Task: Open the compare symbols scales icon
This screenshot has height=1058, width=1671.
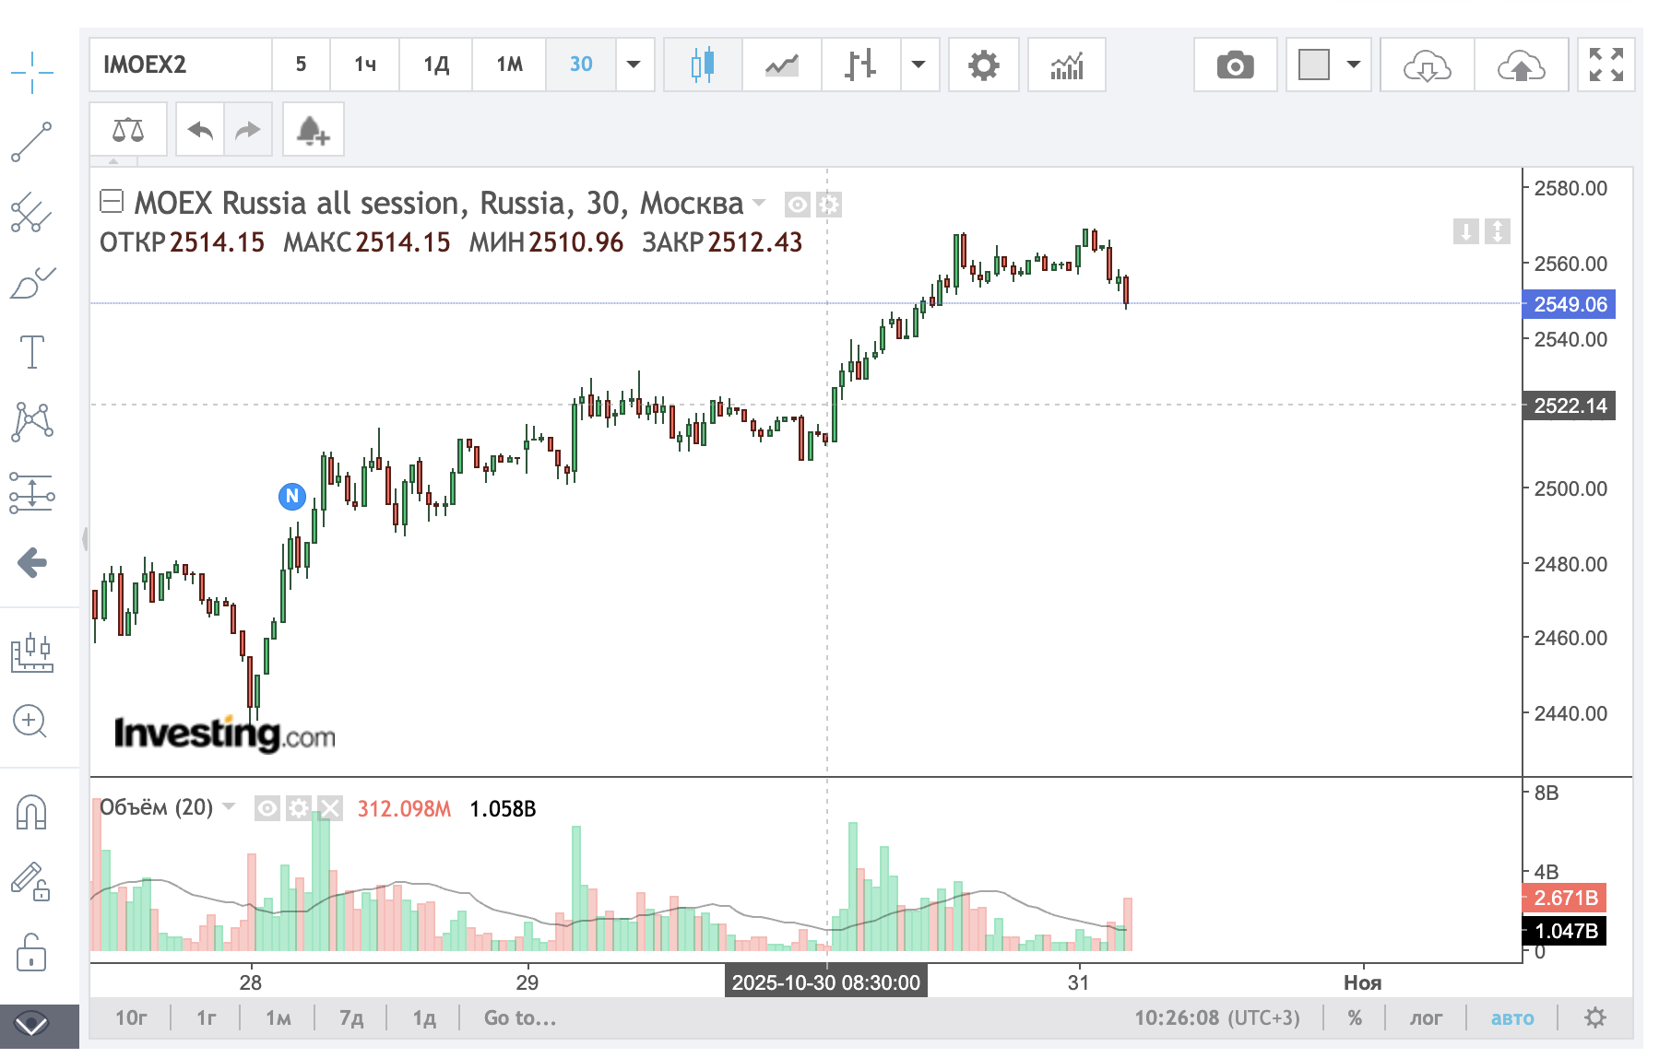Action: tap(128, 130)
